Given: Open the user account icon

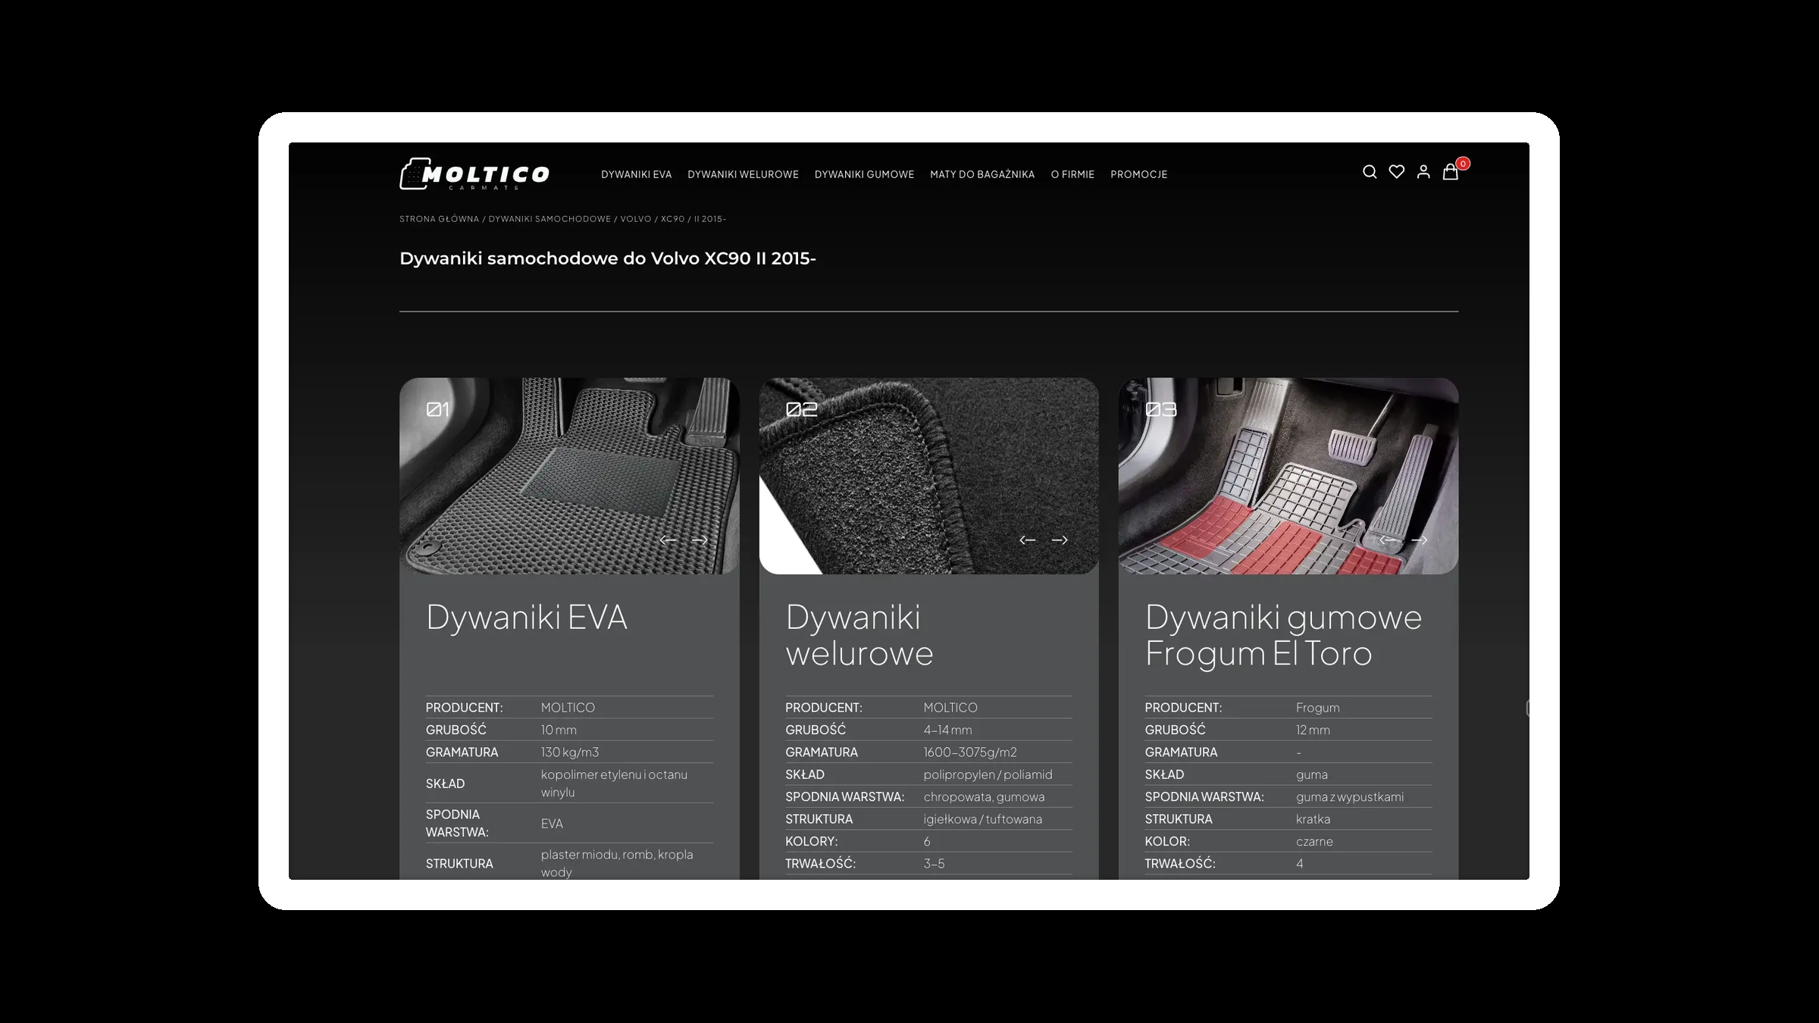Looking at the screenshot, I should click(1423, 172).
